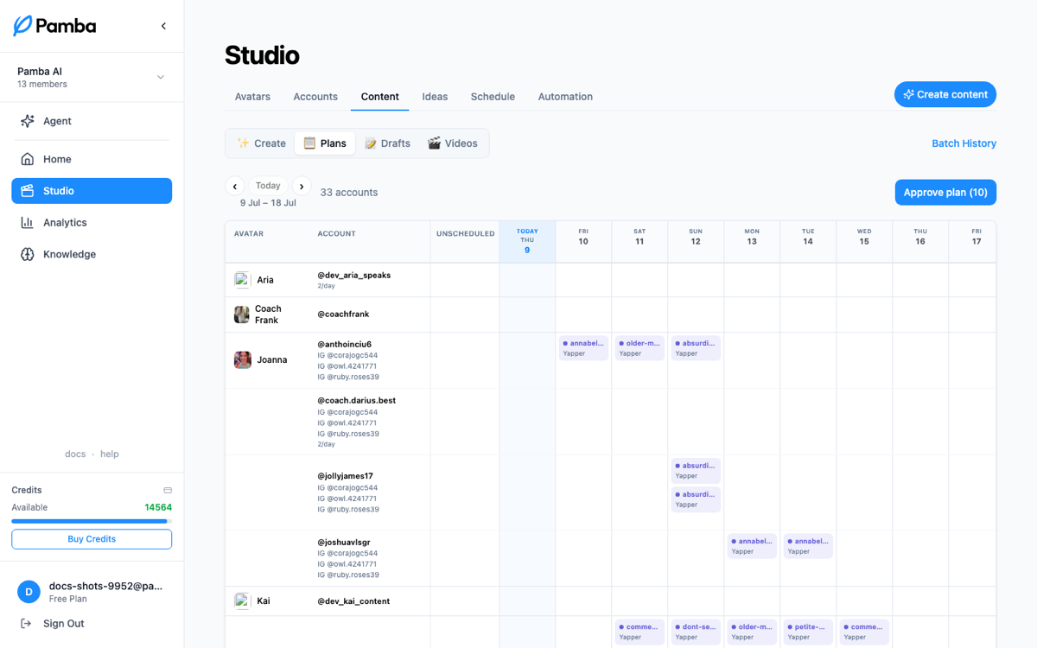The height and width of the screenshot is (648, 1037).
Task: Open the Knowledge section
Action: pos(92,254)
